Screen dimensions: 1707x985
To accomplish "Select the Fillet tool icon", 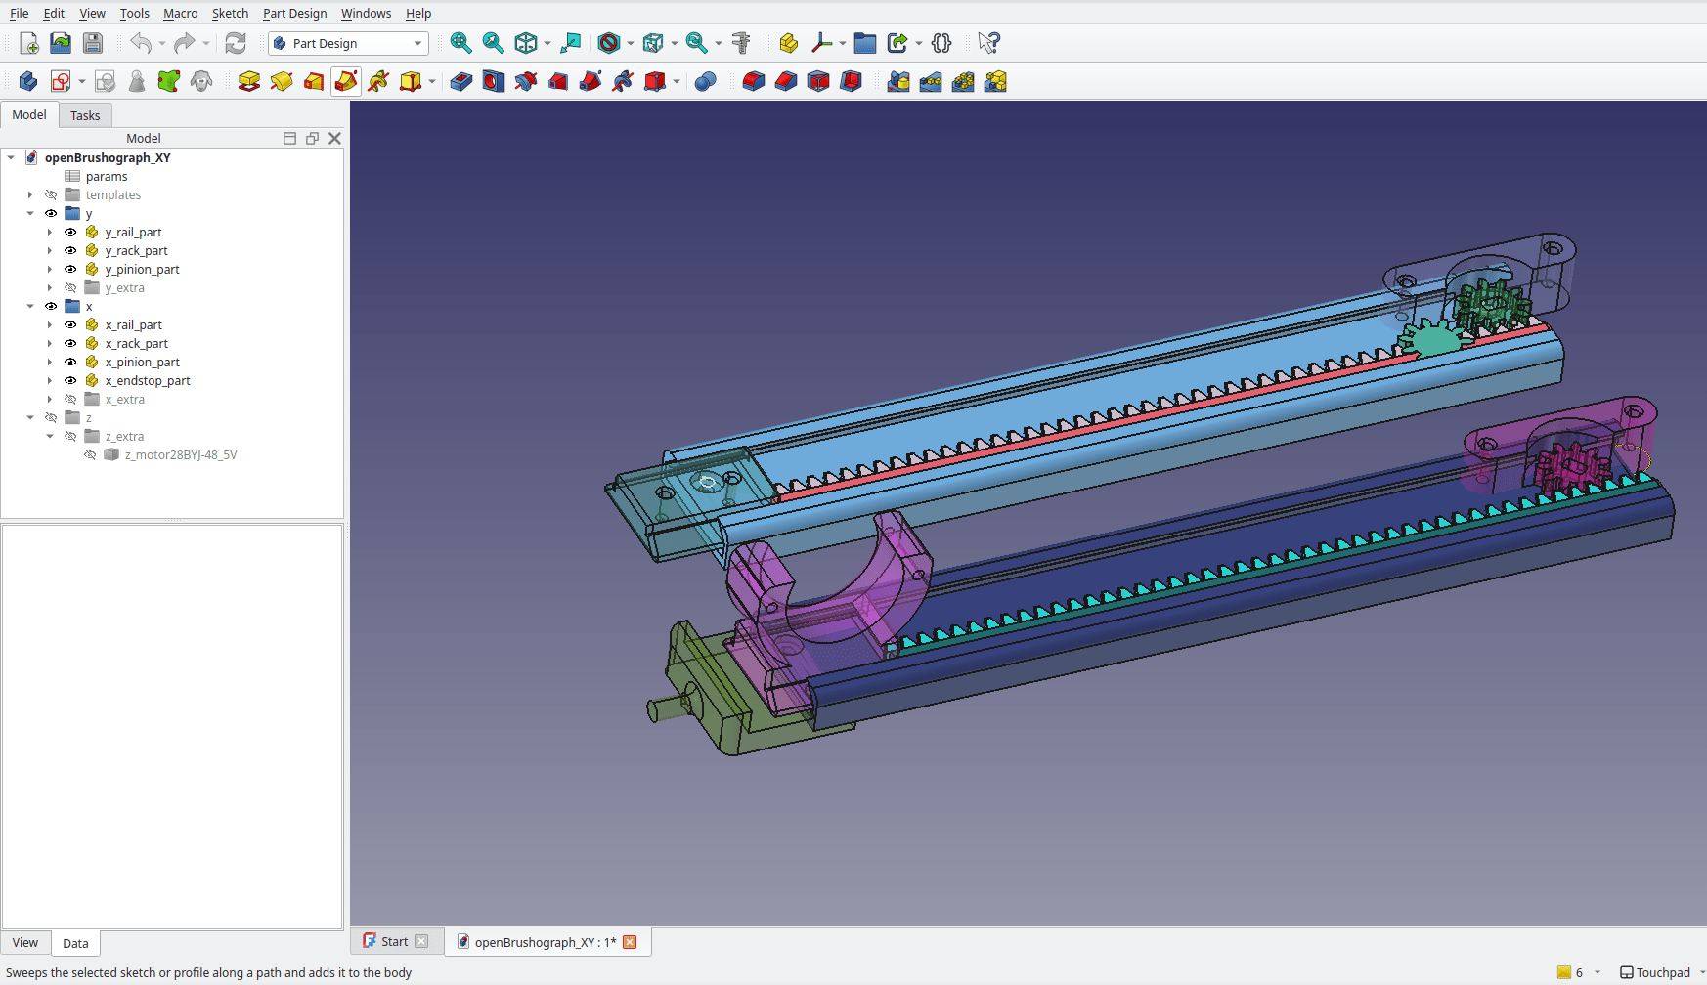I will 754,82.
